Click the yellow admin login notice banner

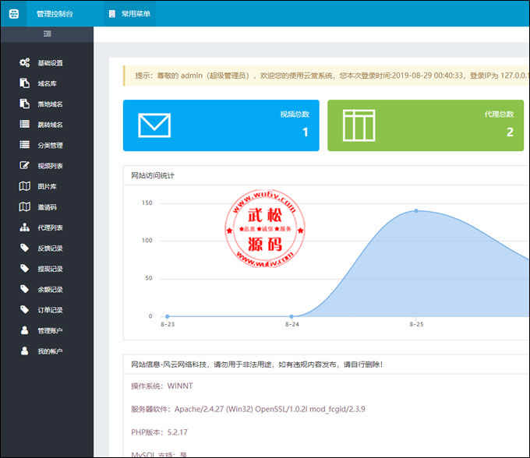327,76
